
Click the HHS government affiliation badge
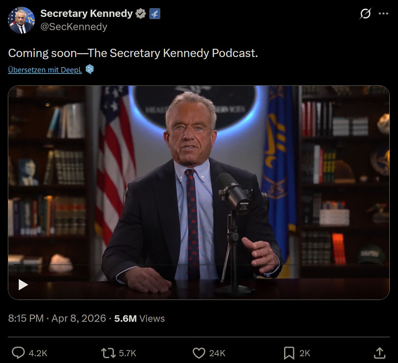point(155,14)
